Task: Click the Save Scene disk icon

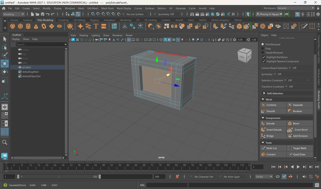Action: [x=42, y=14]
